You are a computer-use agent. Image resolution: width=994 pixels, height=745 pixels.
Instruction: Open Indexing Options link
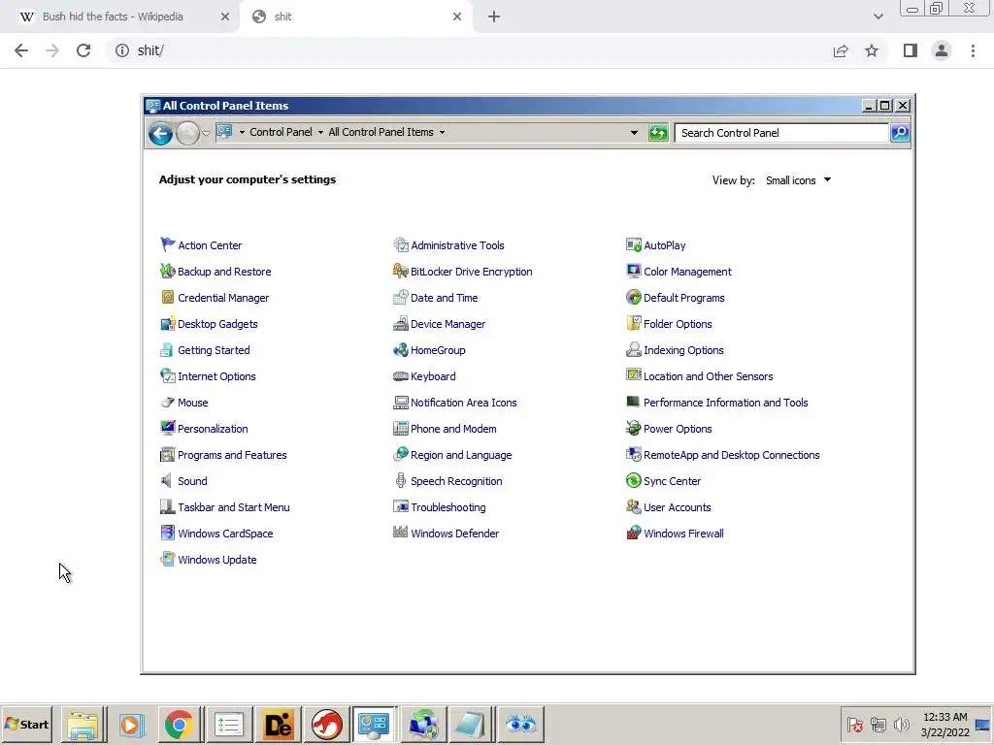tap(683, 349)
